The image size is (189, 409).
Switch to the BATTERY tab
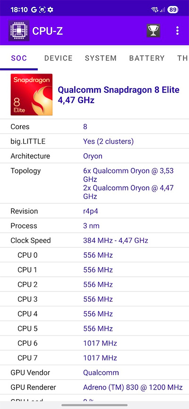coord(147,58)
